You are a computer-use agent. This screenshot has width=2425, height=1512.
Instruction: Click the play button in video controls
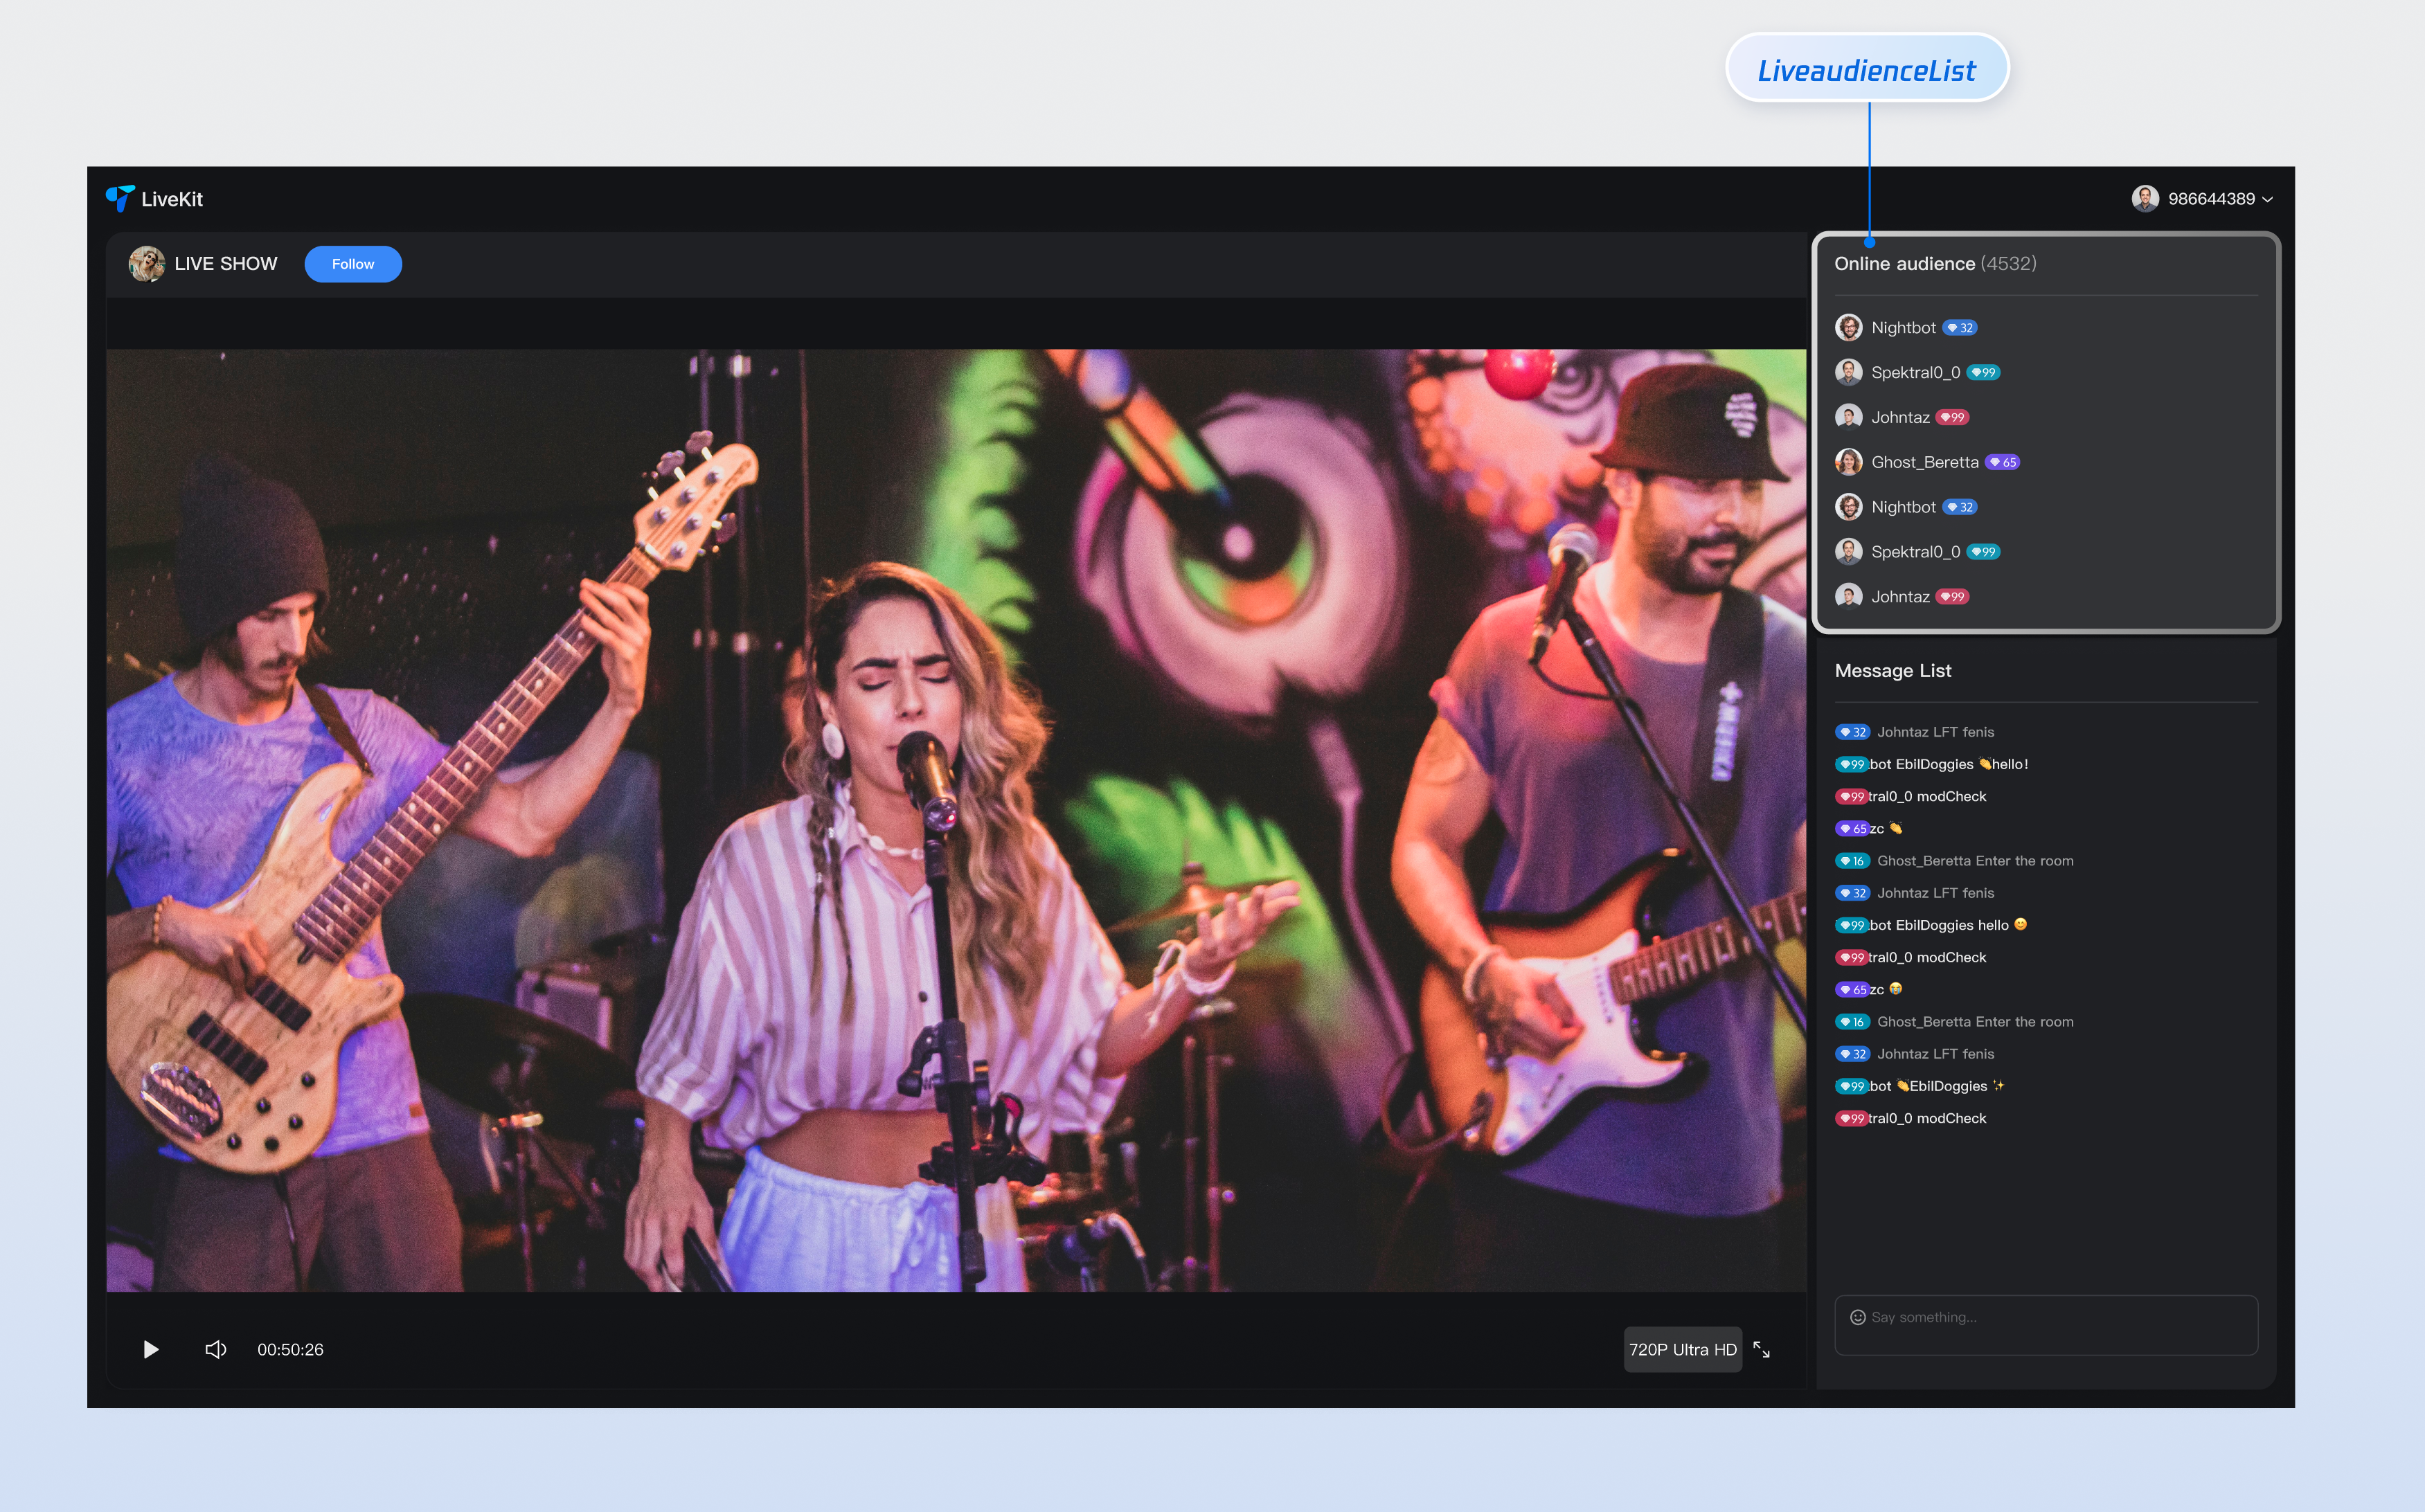(x=151, y=1349)
